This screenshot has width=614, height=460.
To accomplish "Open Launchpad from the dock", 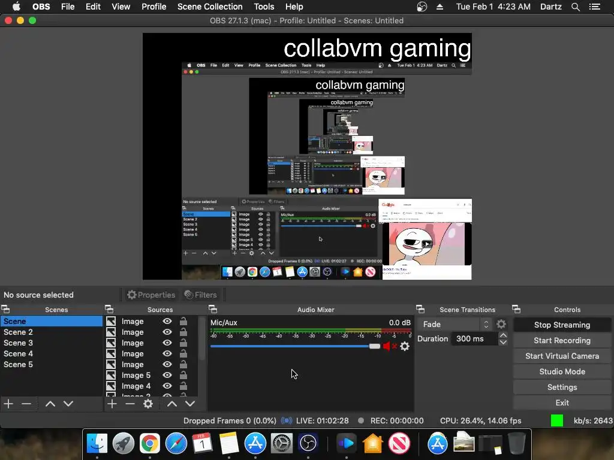I will 124,444.
